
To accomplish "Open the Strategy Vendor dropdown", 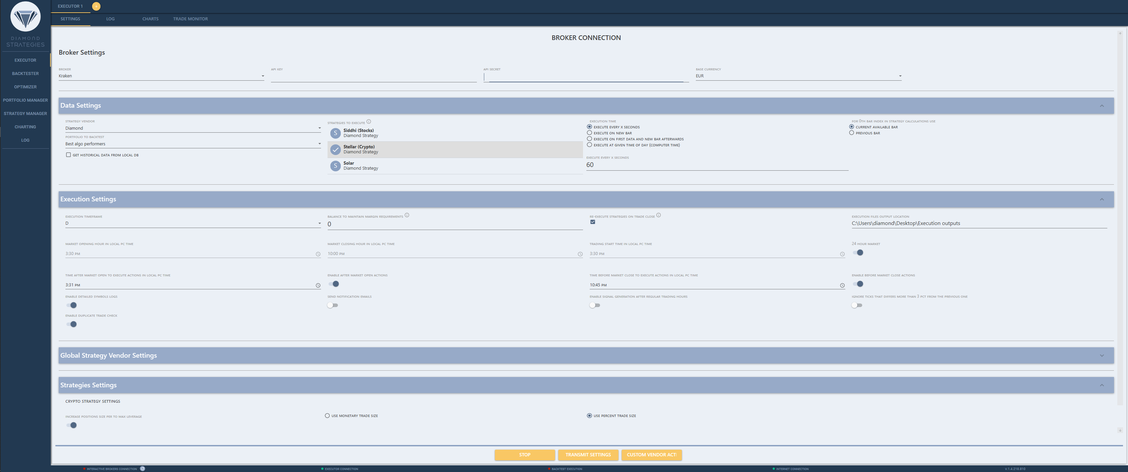I will click(193, 128).
